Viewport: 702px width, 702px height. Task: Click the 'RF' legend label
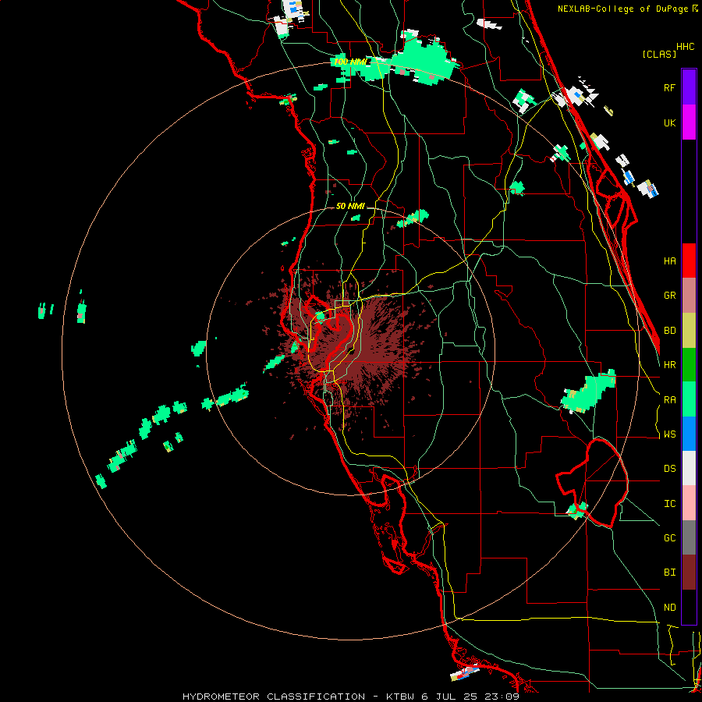669,87
